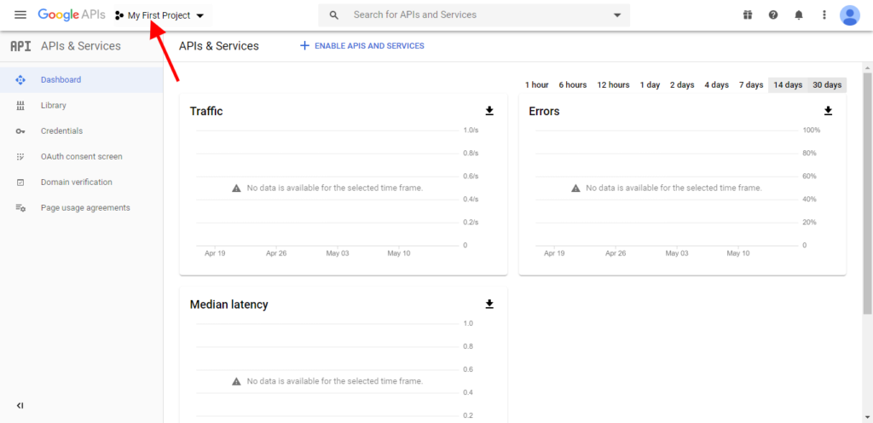Select the 2 days time range
The width and height of the screenshot is (873, 423).
click(x=682, y=85)
